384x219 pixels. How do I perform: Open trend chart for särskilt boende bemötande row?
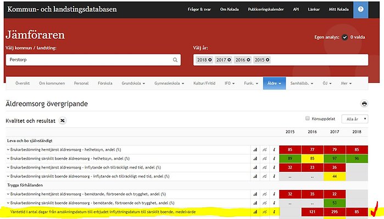pyautogui.click(x=265, y=203)
